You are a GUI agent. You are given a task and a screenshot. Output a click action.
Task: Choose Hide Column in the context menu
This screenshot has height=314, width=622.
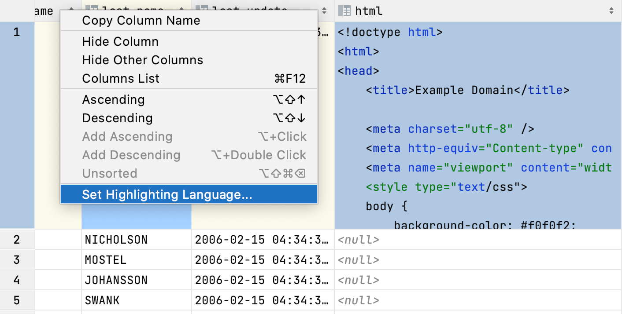tap(120, 41)
